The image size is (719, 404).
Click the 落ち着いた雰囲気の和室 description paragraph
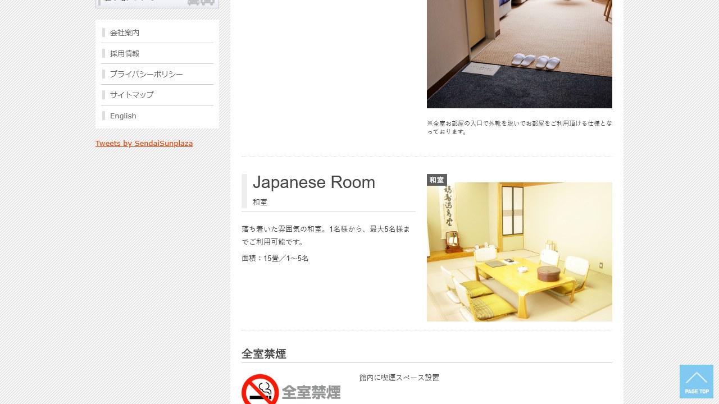pos(326,236)
